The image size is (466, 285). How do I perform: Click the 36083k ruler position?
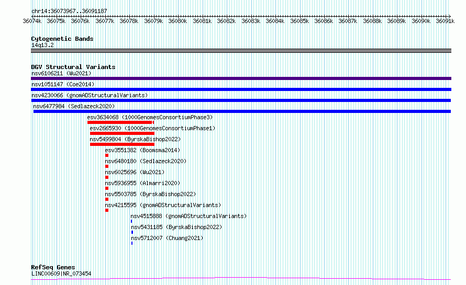(251, 21)
